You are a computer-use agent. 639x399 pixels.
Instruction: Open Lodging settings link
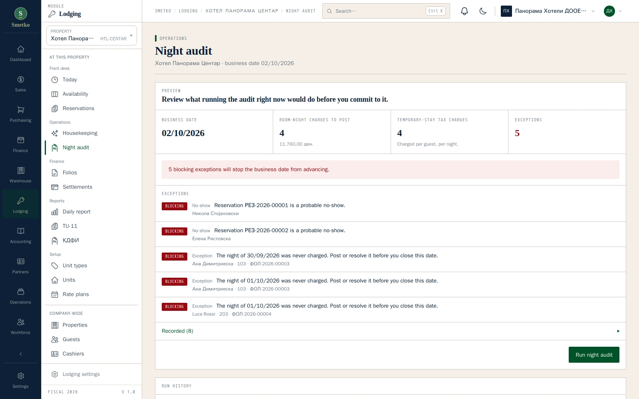tap(91, 374)
